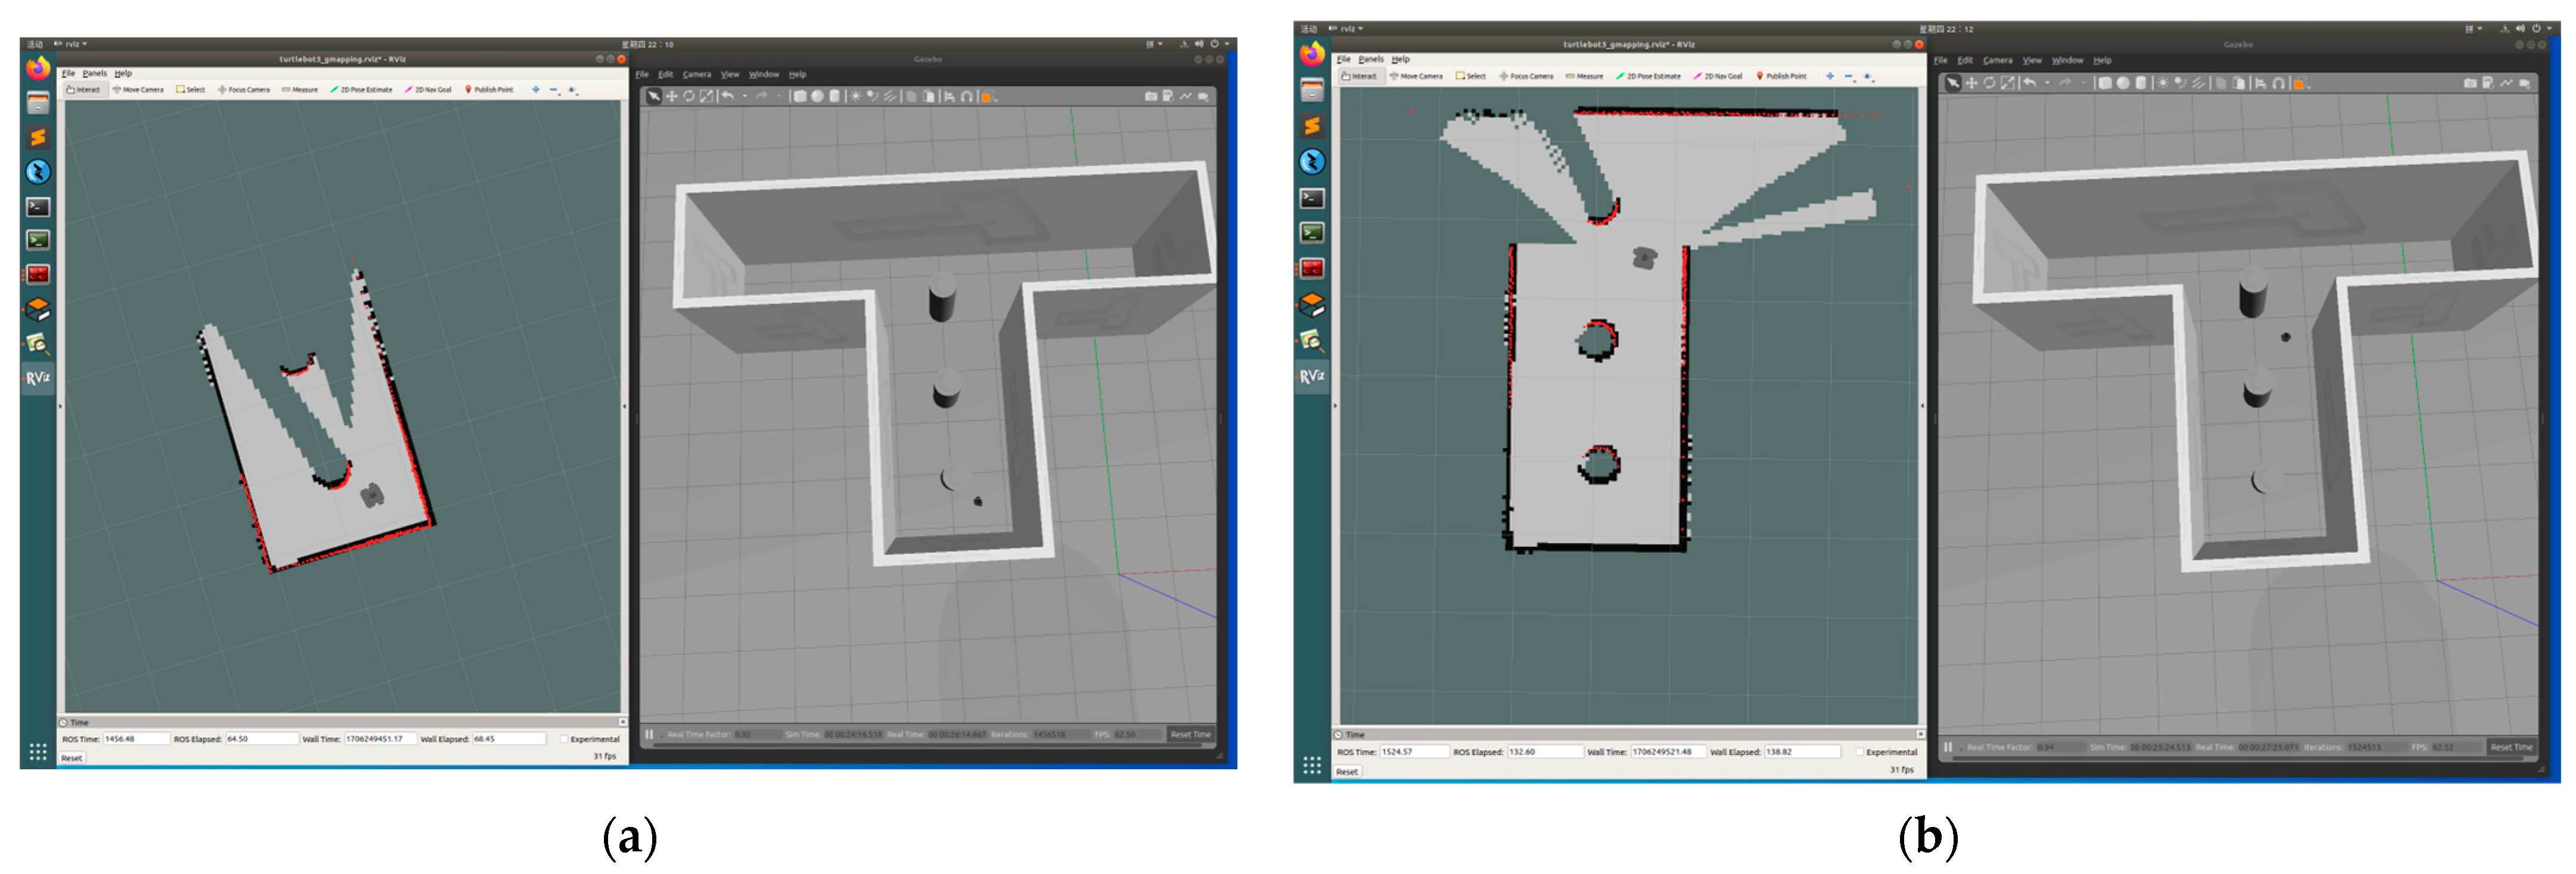Pick the Measure tool in panel (b) RViz

pyautogui.click(x=1584, y=76)
